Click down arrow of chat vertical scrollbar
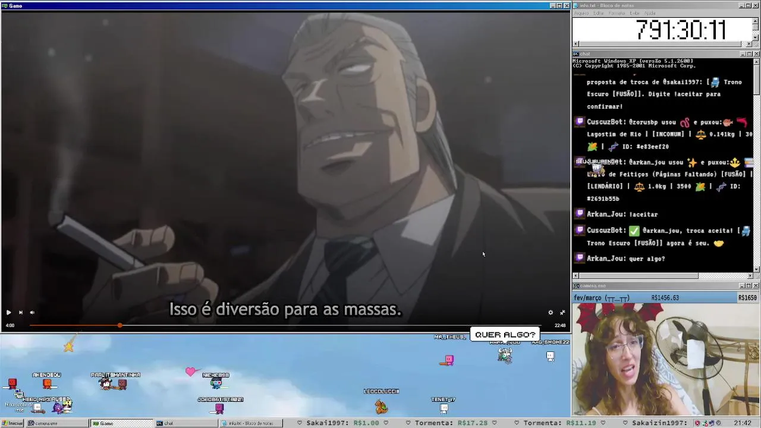Image resolution: width=761 pixels, height=428 pixels. click(x=756, y=269)
